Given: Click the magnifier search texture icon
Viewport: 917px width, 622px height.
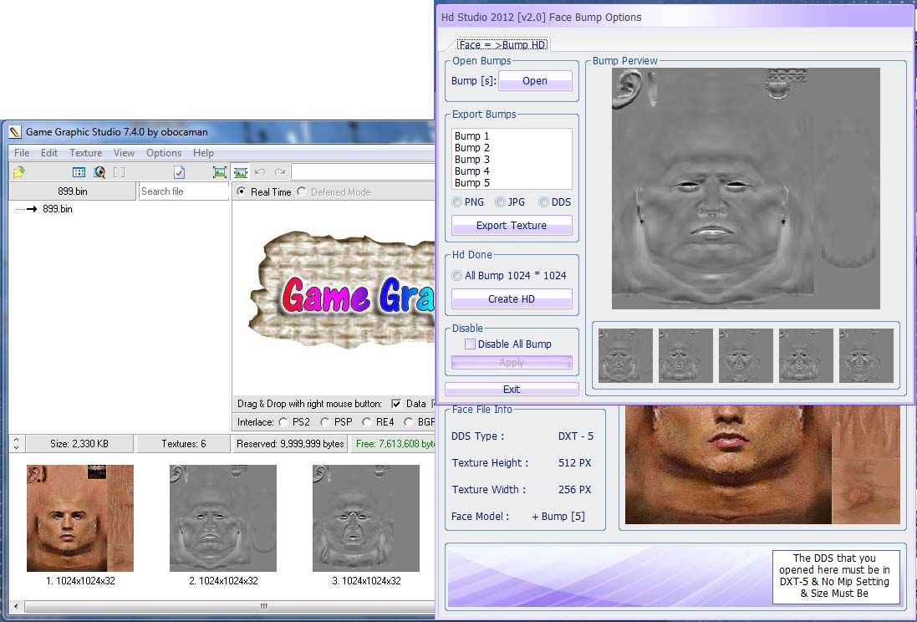Looking at the screenshot, I should pos(99,172).
